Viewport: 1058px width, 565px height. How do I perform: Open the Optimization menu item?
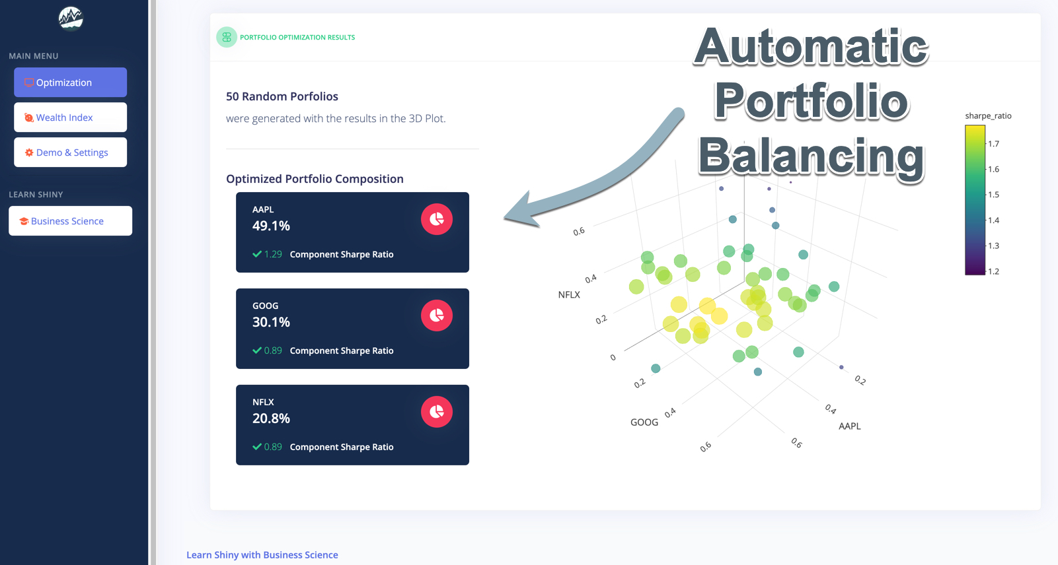(70, 83)
